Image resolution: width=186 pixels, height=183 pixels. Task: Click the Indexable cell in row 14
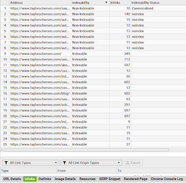[x=80, y=82]
